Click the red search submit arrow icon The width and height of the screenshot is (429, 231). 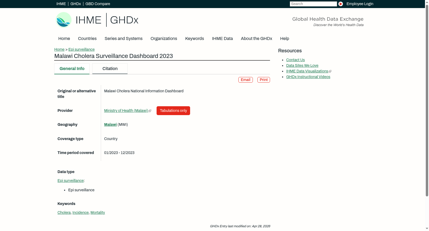[341, 4]
